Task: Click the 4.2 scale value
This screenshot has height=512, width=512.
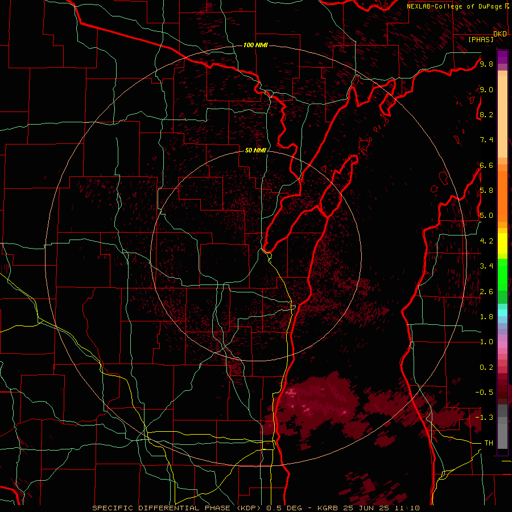Action: click(486, 241)
